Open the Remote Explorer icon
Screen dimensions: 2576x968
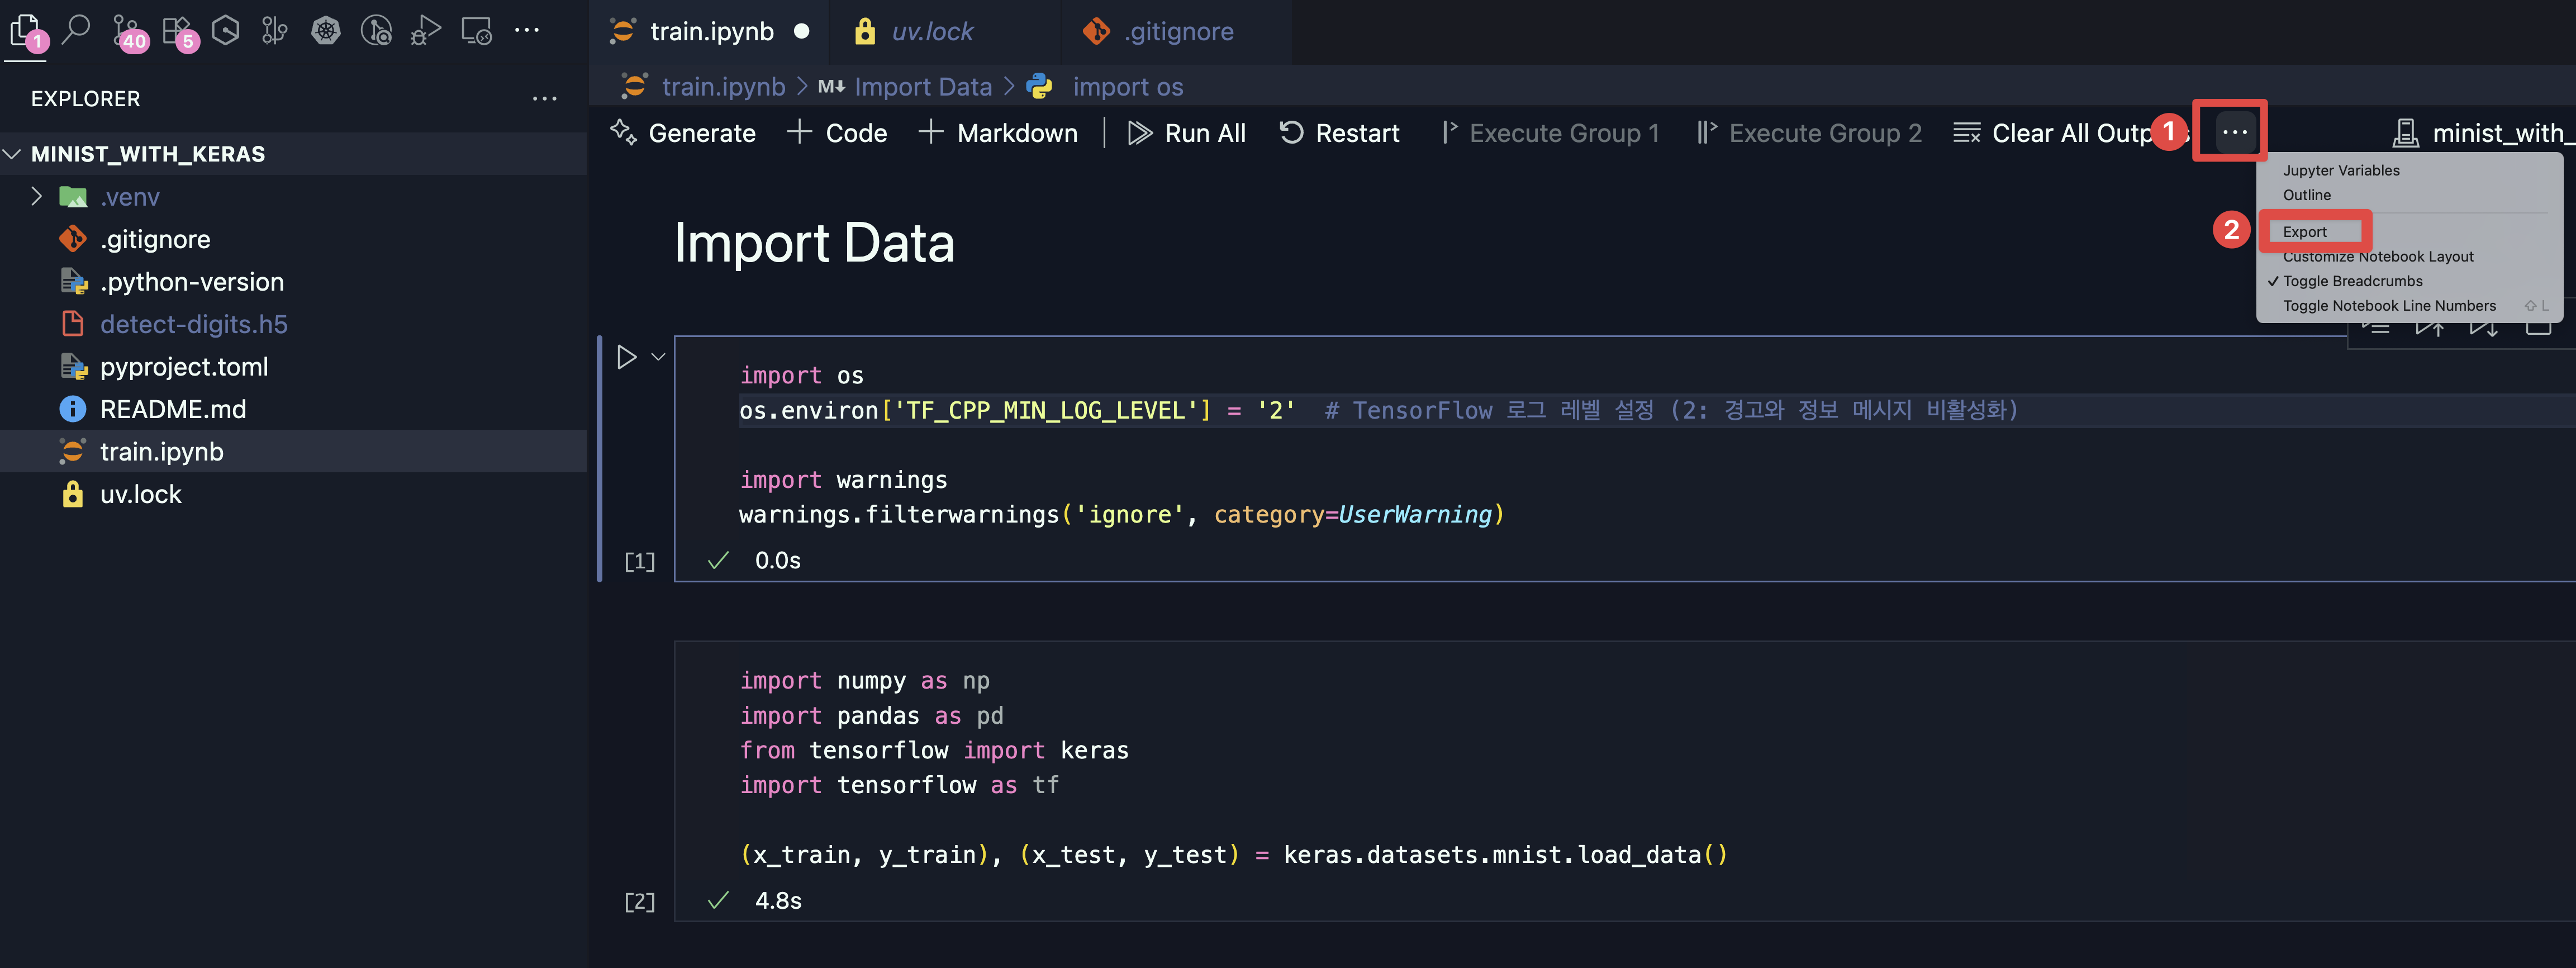point(476,30)
